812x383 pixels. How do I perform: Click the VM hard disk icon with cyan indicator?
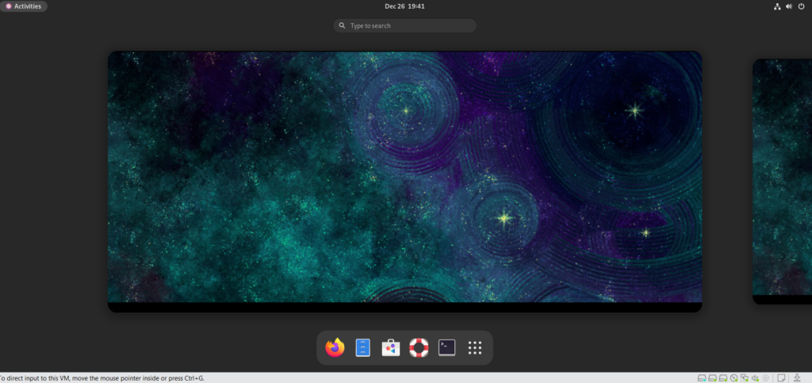tap(702, 377)
